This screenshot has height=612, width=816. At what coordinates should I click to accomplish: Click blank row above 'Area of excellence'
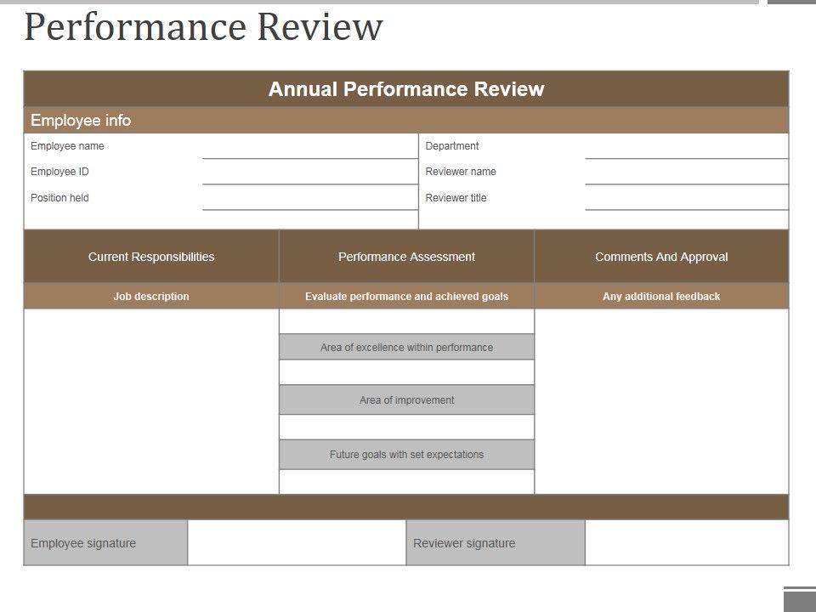click(x=406, y=321)
